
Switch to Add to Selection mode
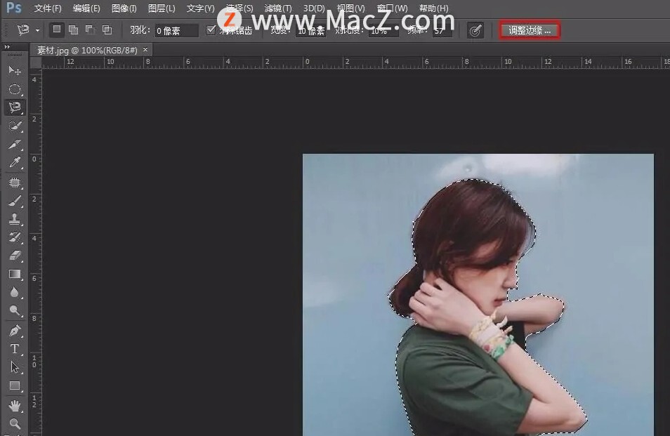(73, 30)
